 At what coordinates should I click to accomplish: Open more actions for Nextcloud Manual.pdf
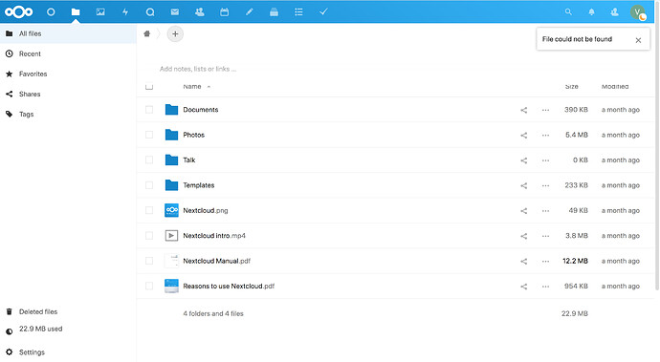pyautogui.click(x=545, y=261)
